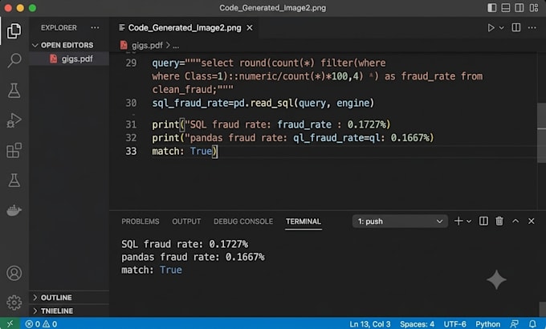
Task: Click 'Ln 13, Col 3' status entry
Action: click(x=370, y=324)
